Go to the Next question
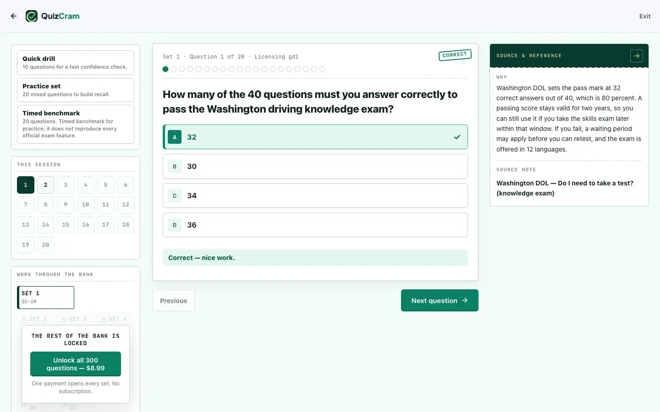The width and height of the screenshot is (660, 412). click(440, 300)
